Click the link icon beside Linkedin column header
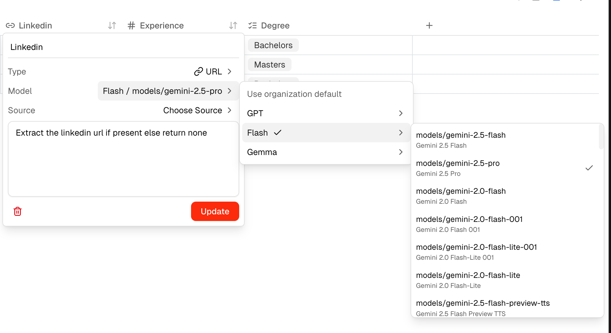611x333 pixels. [10, 25]
